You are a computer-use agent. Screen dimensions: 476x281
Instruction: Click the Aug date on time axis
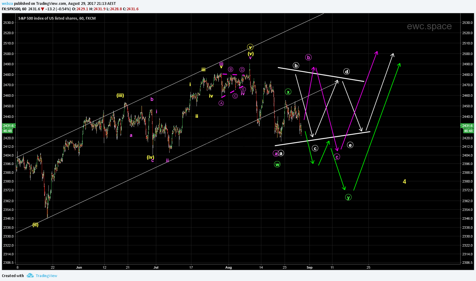[229, 267]
